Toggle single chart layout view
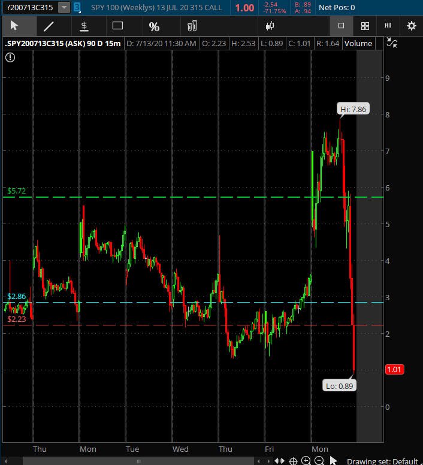The width and height of the screenshot is (423, 465). click(x=342, y=26)
